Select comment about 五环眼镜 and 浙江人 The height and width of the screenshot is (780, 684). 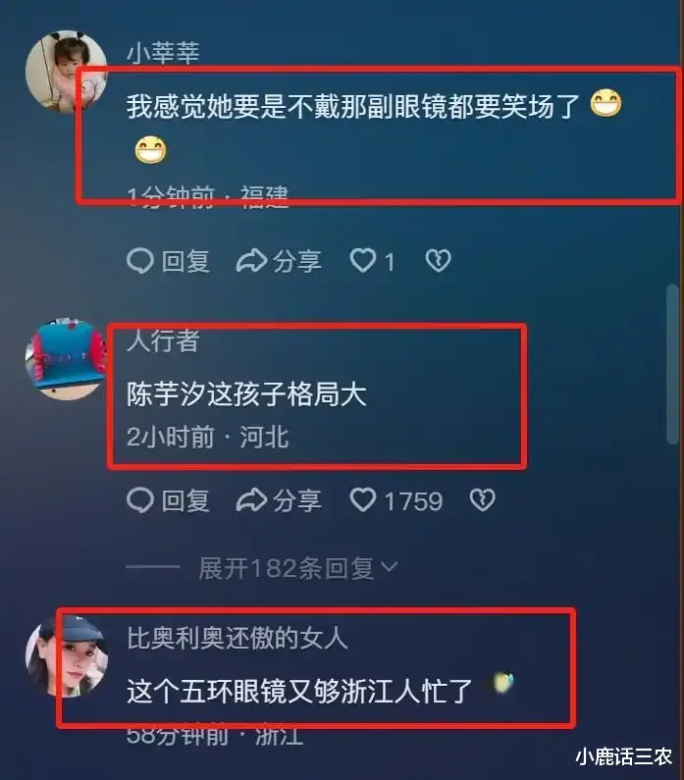pyautogui.click(x=299, y=691)
